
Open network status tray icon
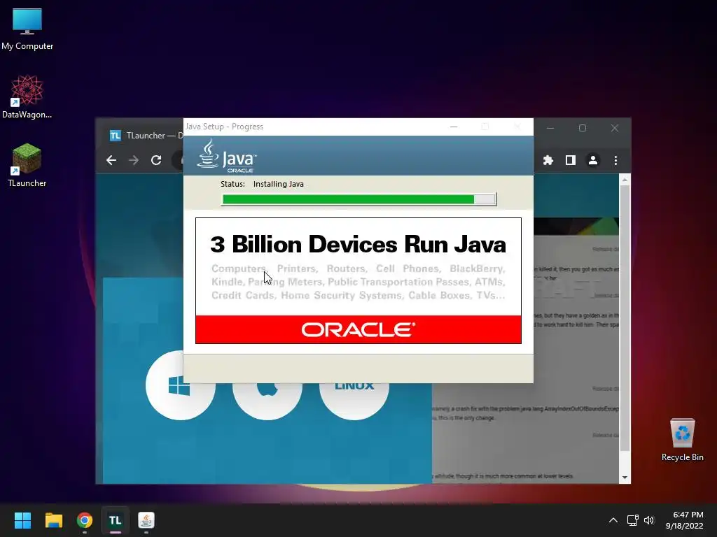632,520
